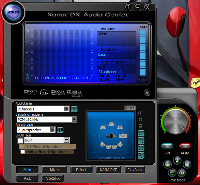200x185 pixels.
Task: Toggle the red Mute button
Action: point(185,146)
